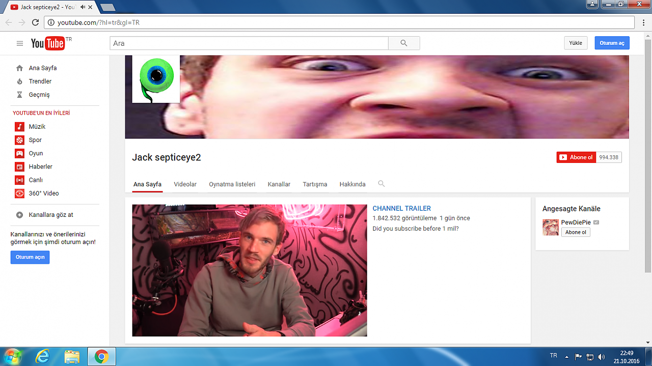Open the 360° Video icon
Viewport: 652px width, 366px height.
(19, 193)
